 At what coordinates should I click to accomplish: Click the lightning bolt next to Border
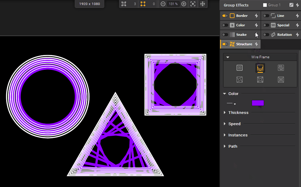coord(256,16)
